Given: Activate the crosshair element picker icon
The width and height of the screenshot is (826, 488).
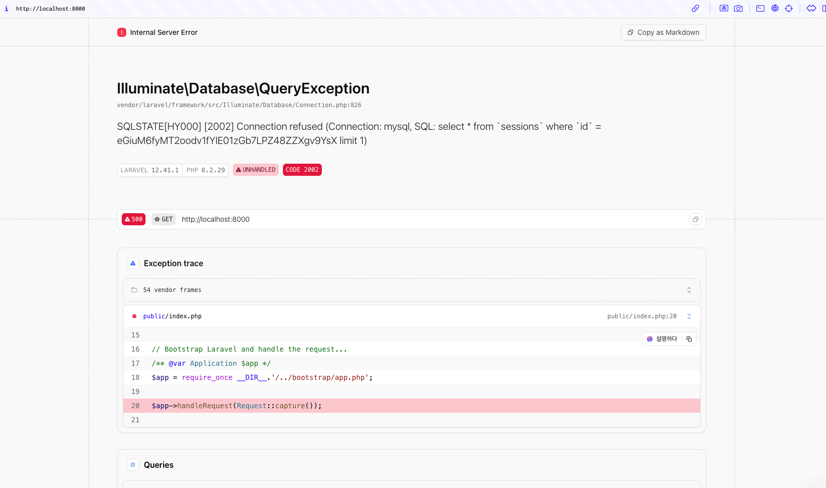Looking at the screenshot, I should point(789,8).
